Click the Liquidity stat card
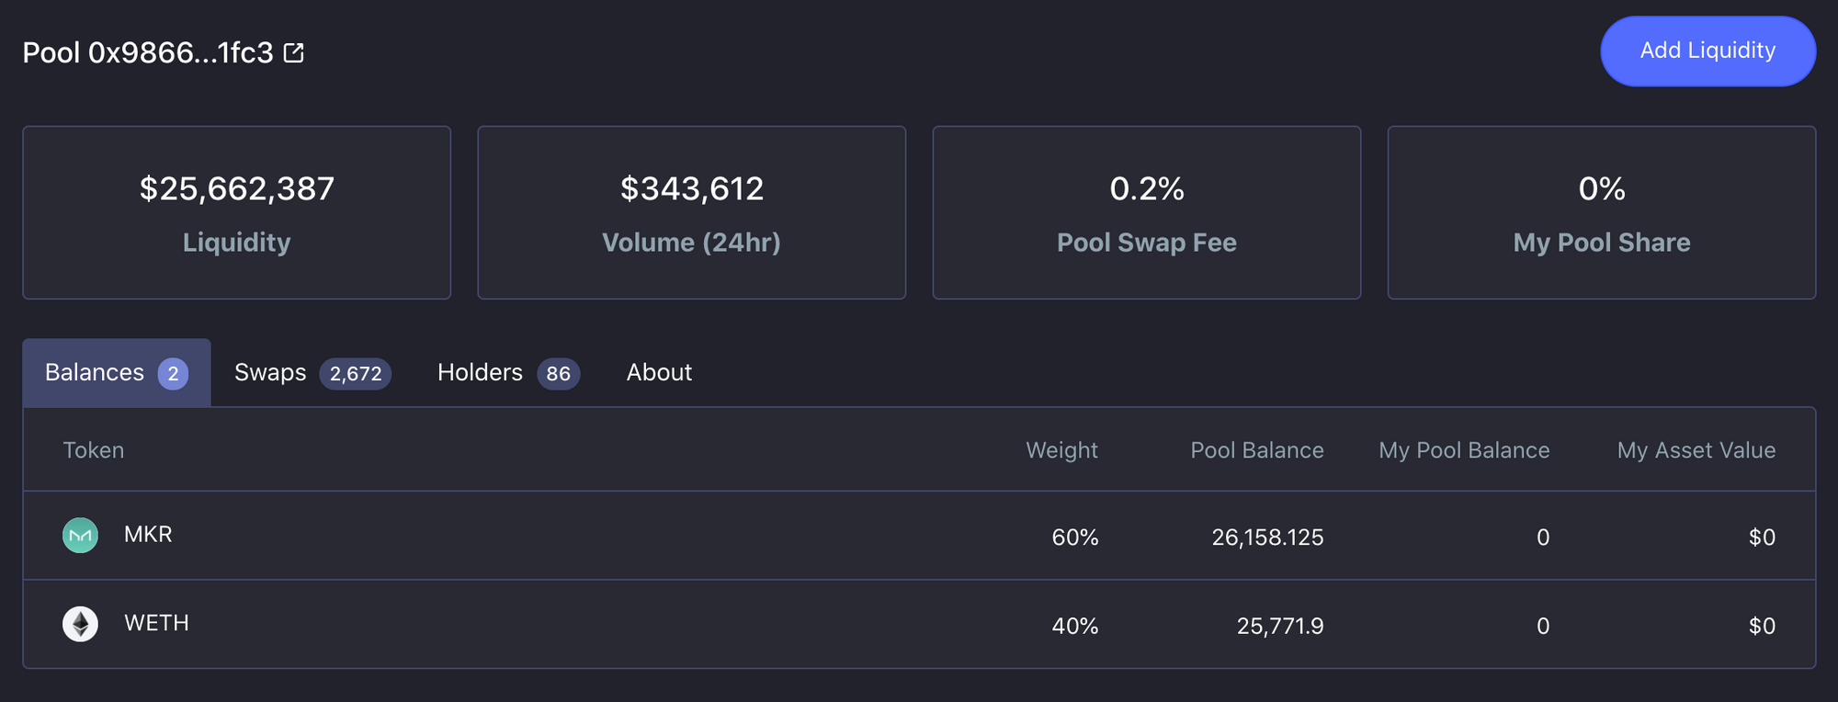Viewport: 1838px width, 702px height. [237, 212]
